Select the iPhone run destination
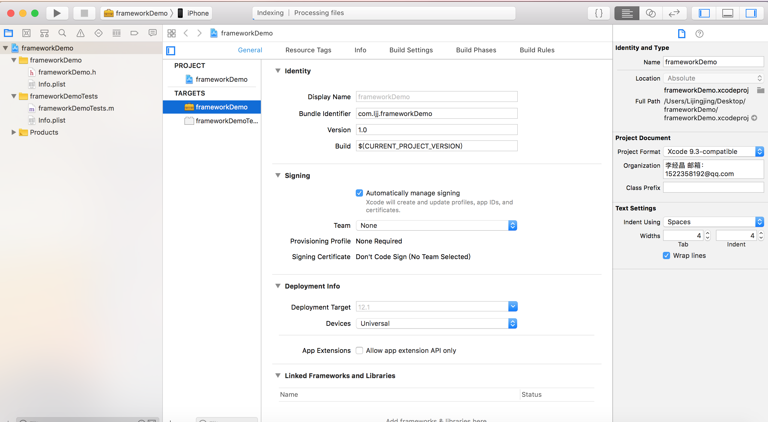The image size is (768, 422). (x=197, y=13)
